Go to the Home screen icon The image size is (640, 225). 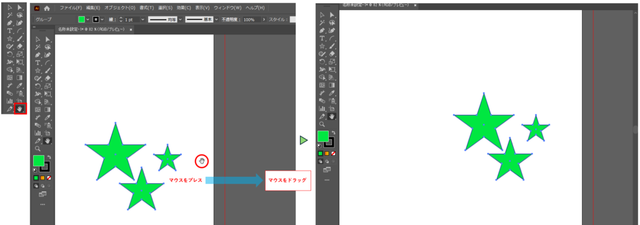[x=47, y=7]
